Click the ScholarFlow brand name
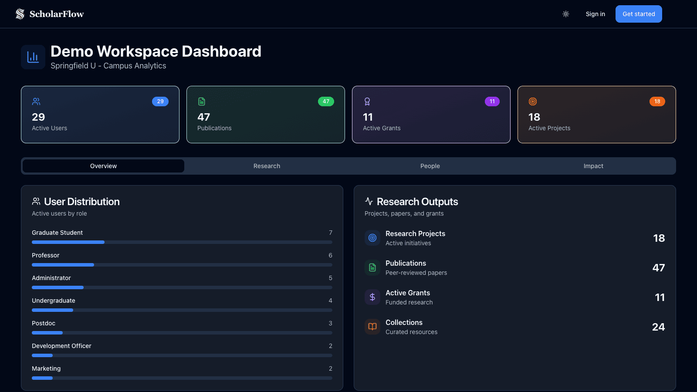 pyautogui.click(x=57, y=14)
